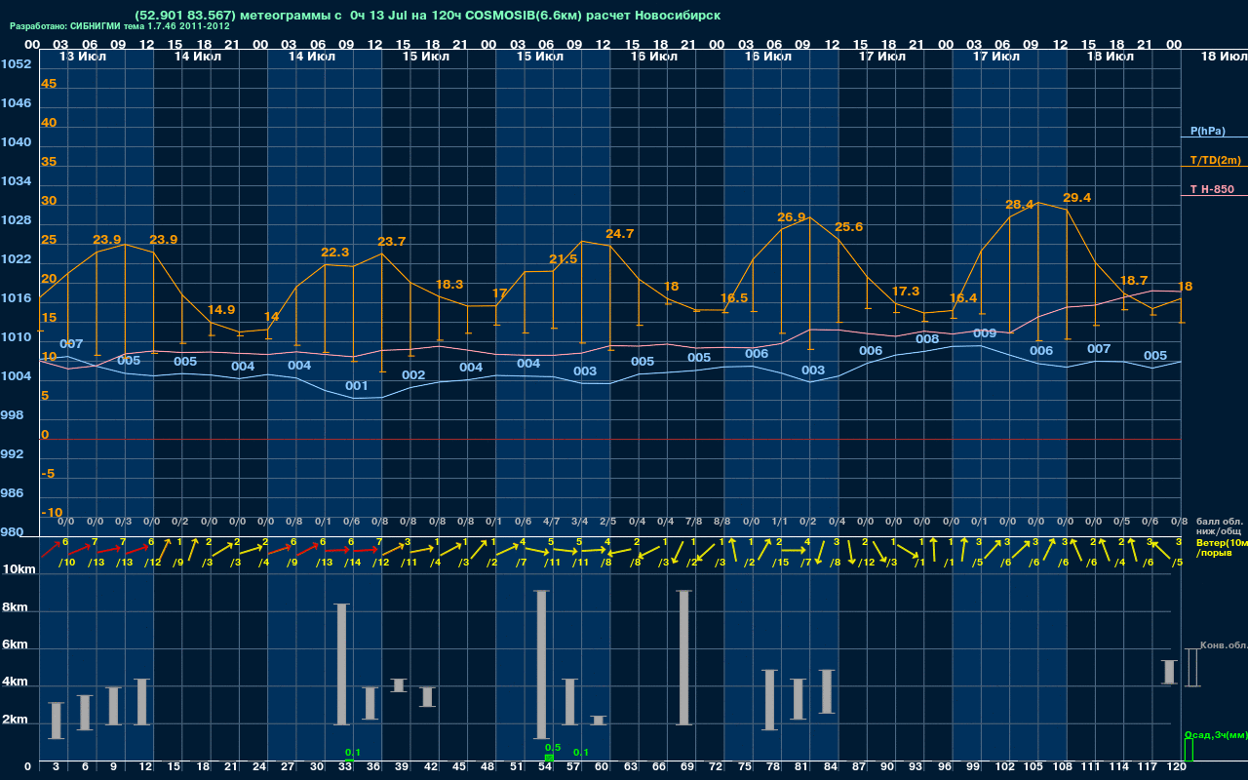
Task: Click the 1004 pressure axis label
Action: [x=16, y=376]
